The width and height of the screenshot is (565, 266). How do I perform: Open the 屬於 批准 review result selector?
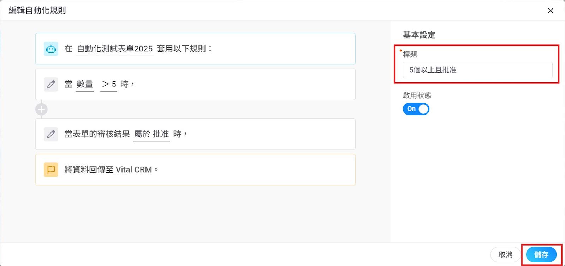[x=151, y=134]
